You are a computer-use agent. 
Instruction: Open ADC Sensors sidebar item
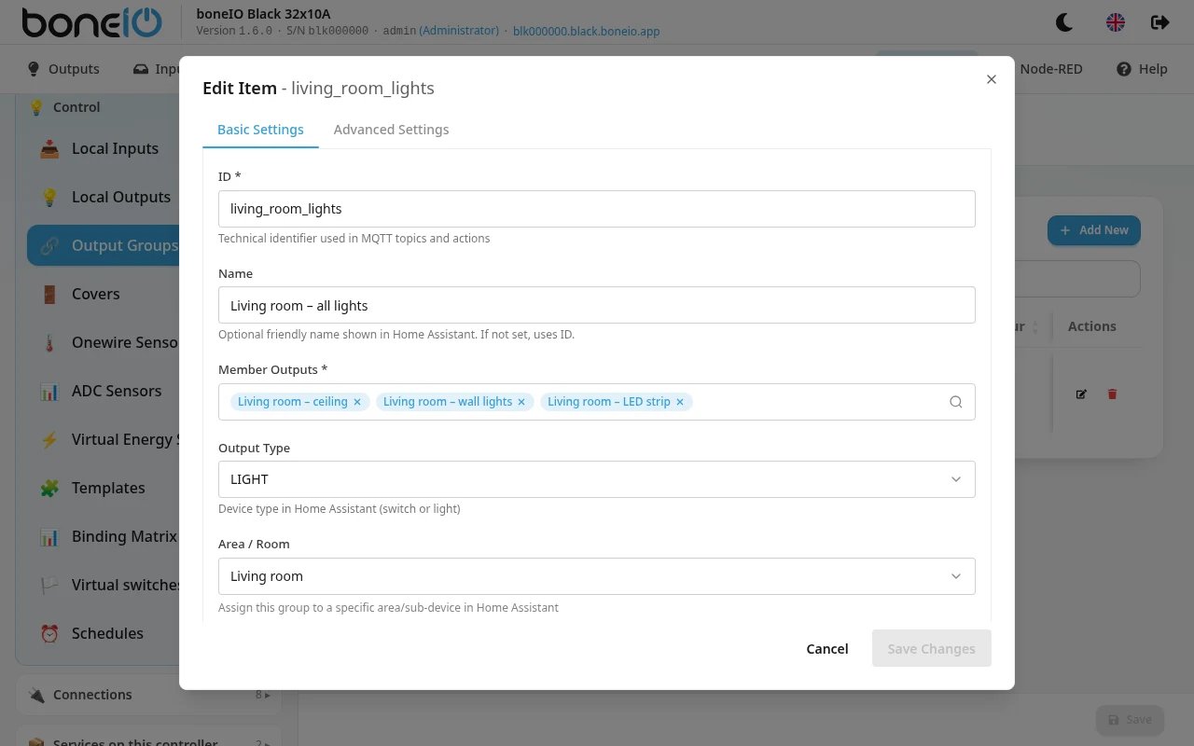[x=103, y=391]
